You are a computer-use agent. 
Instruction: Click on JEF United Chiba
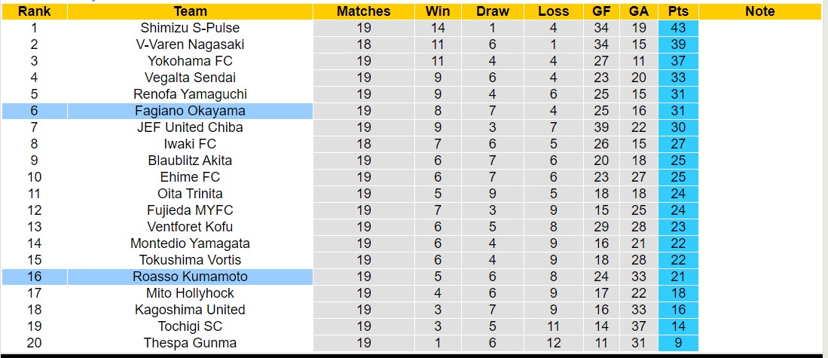point(190,127)
